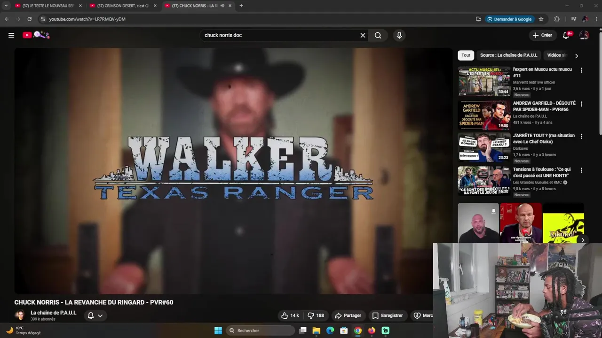The height and width of the screenshot is (338, 602).
Task: Close the JE TESTE LE NOUVEAU tab
Action: tap(80, 6)
